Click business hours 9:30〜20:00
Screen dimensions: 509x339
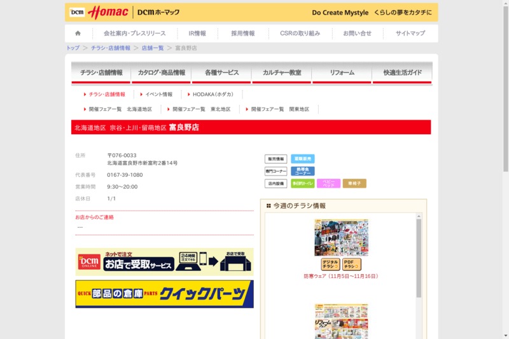(x=122, y=187)
